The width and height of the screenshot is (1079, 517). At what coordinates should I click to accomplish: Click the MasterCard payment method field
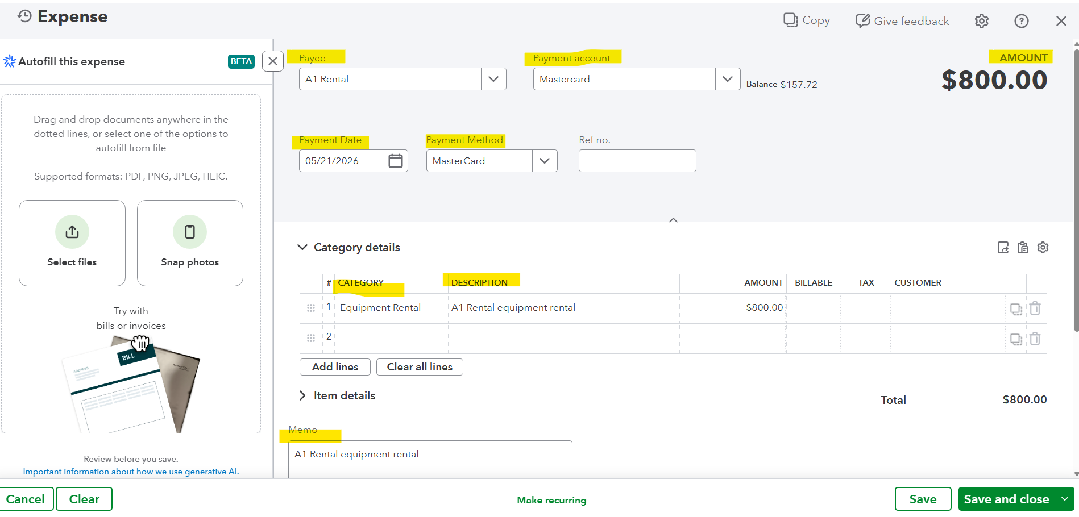pyautogui.click(x=479, y=161)
